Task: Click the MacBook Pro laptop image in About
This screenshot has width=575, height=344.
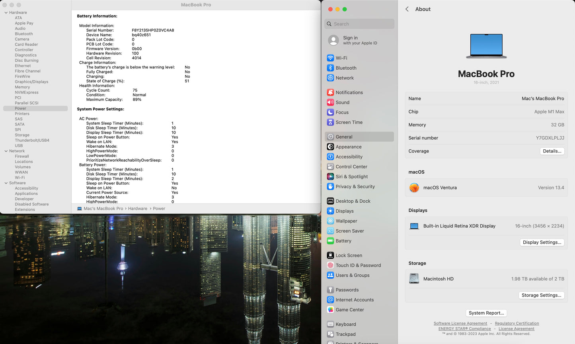Action: 486,46
